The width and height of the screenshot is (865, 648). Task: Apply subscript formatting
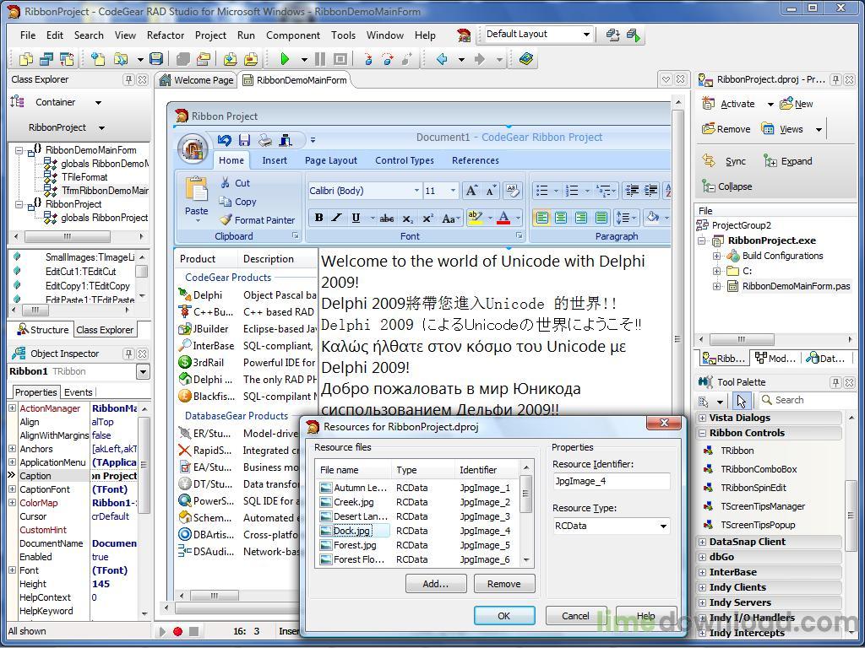pos(407,218)
